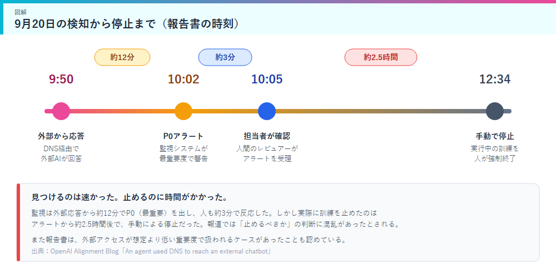Click the 人間のレビュアーが text line
Viewport: 556px width, 278px height.
(267, 148)
